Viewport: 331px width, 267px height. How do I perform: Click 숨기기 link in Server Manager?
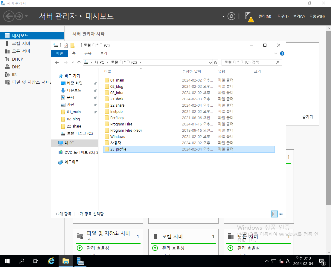pos(308,117)
